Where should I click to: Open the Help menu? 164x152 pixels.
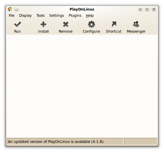click(x=90, y=16)
